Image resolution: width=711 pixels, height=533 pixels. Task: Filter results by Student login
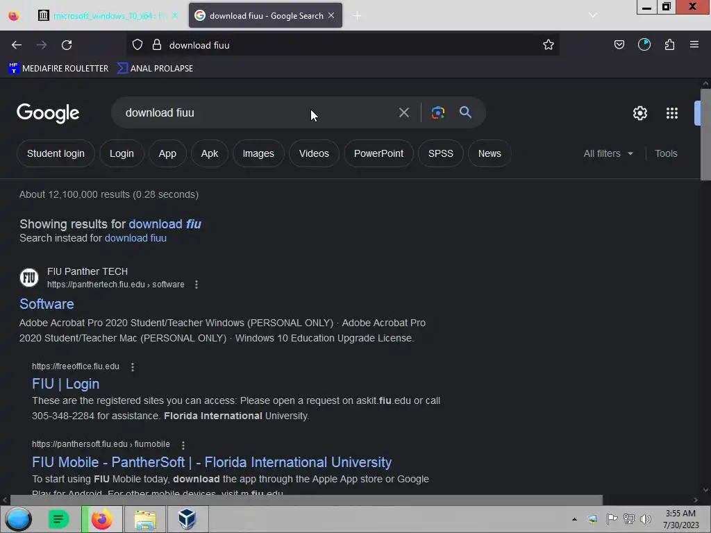tap(56, 153)
